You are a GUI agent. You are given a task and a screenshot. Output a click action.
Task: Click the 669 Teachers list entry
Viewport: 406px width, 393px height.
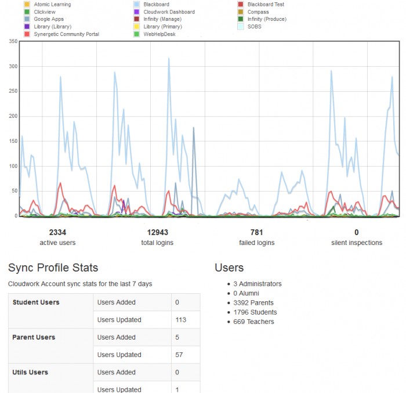pos(253,322)
